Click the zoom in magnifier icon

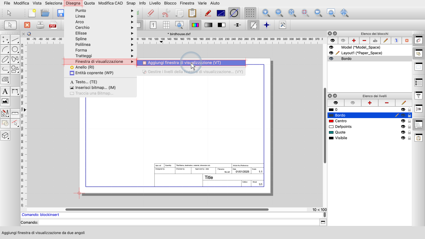point(266,13)
